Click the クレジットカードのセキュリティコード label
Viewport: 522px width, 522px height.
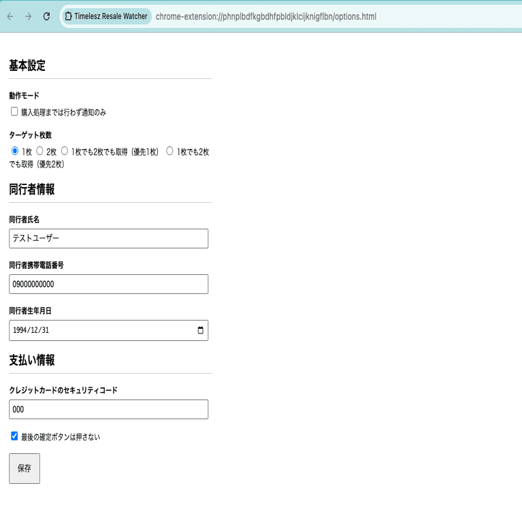[x=63, y=390]
